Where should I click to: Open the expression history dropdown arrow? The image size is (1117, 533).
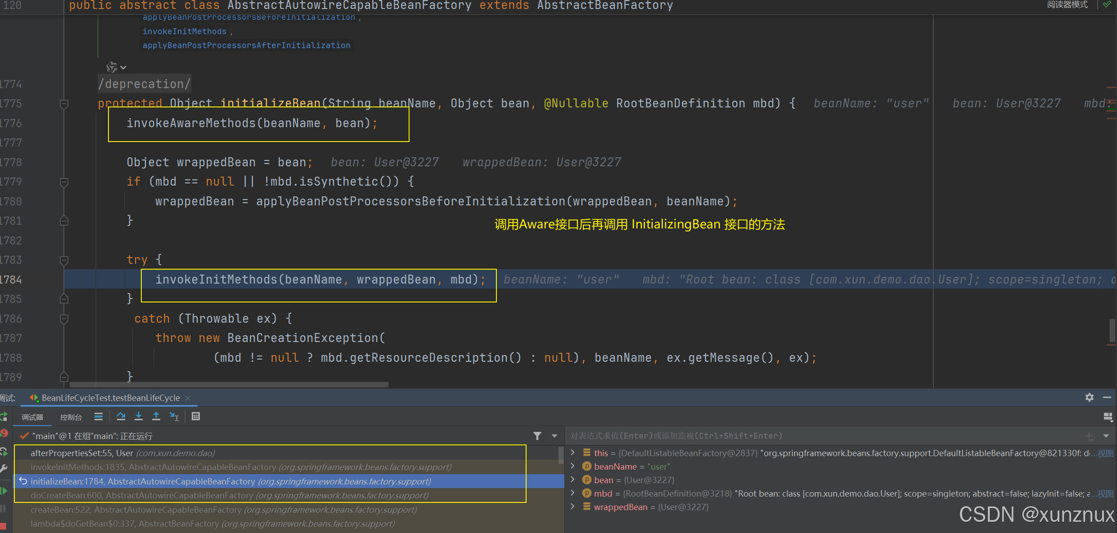point(1106,436)
